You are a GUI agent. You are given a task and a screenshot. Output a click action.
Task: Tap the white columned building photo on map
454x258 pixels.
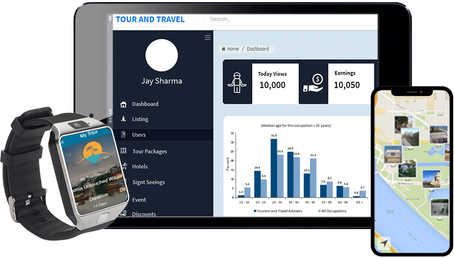click(x=393, y=154)
